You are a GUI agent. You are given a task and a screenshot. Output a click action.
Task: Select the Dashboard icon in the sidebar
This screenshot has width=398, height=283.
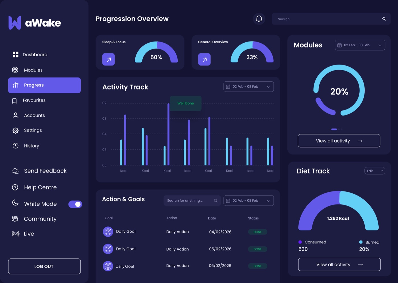[15, 55]
